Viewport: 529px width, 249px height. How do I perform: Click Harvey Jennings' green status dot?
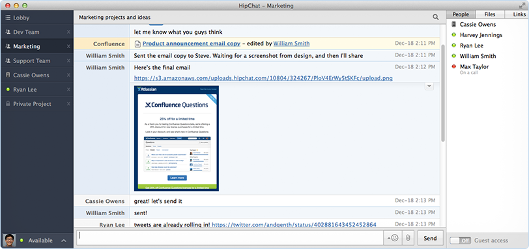454,35
